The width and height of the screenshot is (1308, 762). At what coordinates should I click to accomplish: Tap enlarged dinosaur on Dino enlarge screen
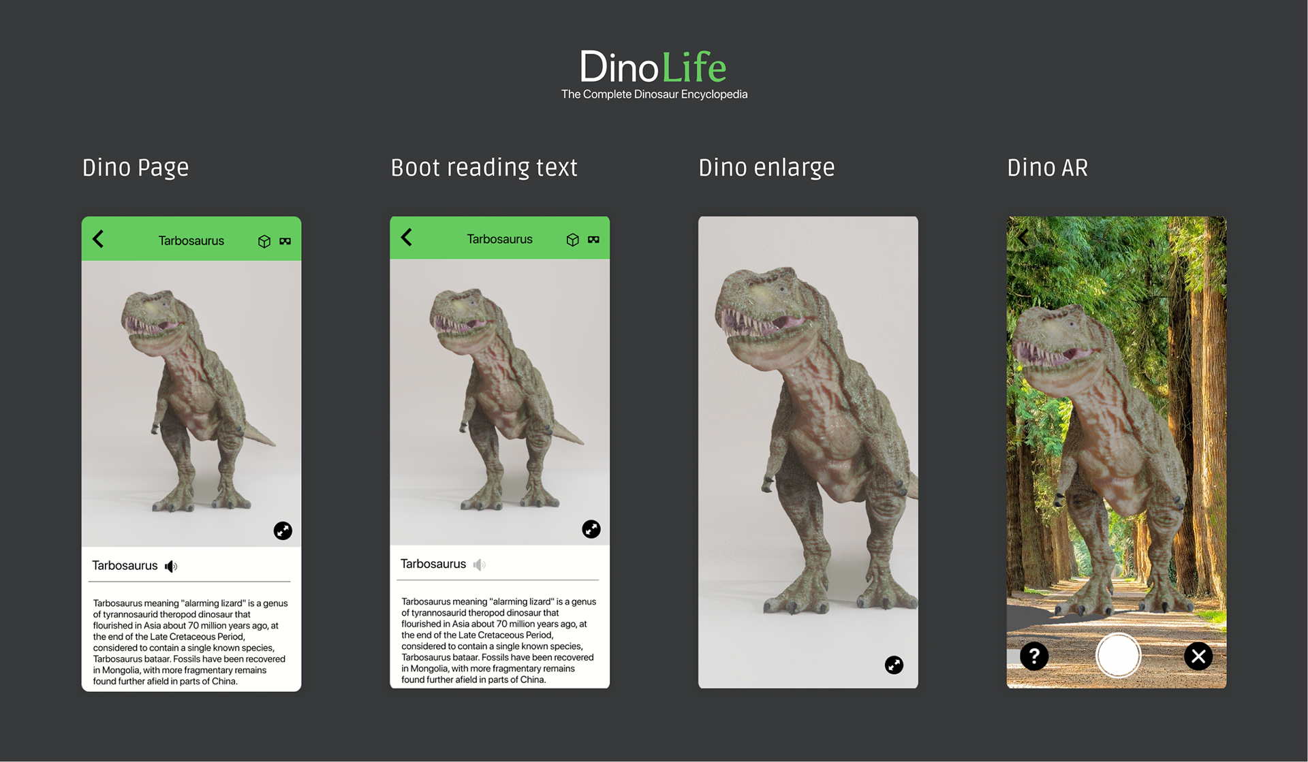817,439
